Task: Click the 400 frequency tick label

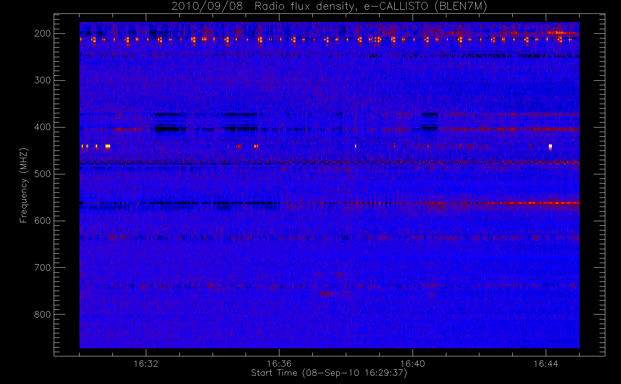Action: tap(43, 127)
